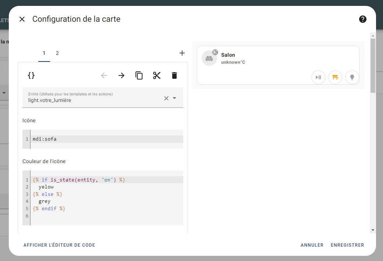
Task: Move chip right with forward arrow
Action: [122, 75]
